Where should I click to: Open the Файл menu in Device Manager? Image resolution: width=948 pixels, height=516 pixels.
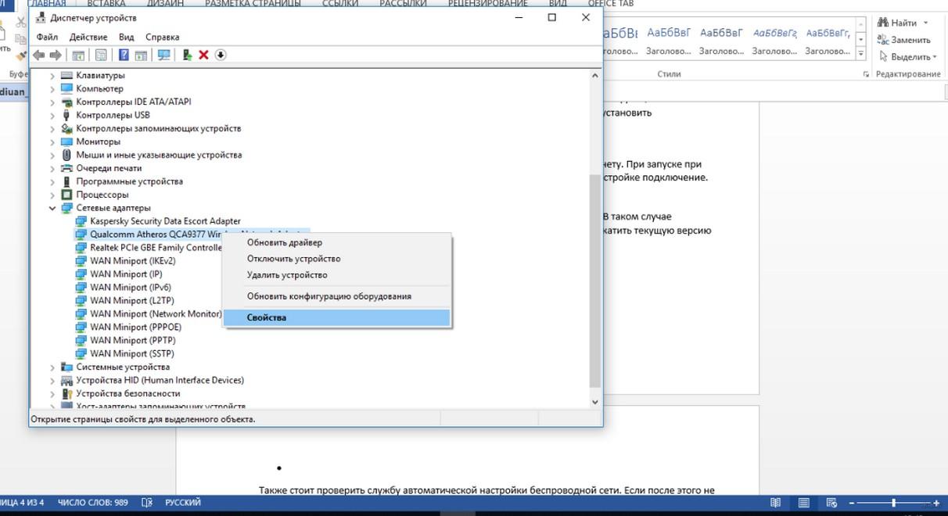[47, 37]
